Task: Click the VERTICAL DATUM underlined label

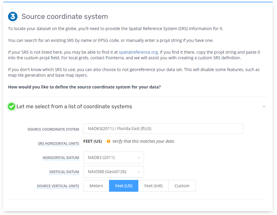Action: pos(64,172)
